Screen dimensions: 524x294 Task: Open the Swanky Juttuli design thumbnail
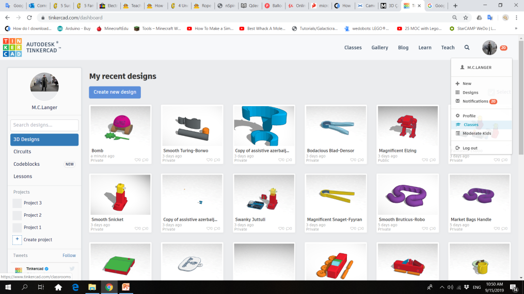coord(264,195)
